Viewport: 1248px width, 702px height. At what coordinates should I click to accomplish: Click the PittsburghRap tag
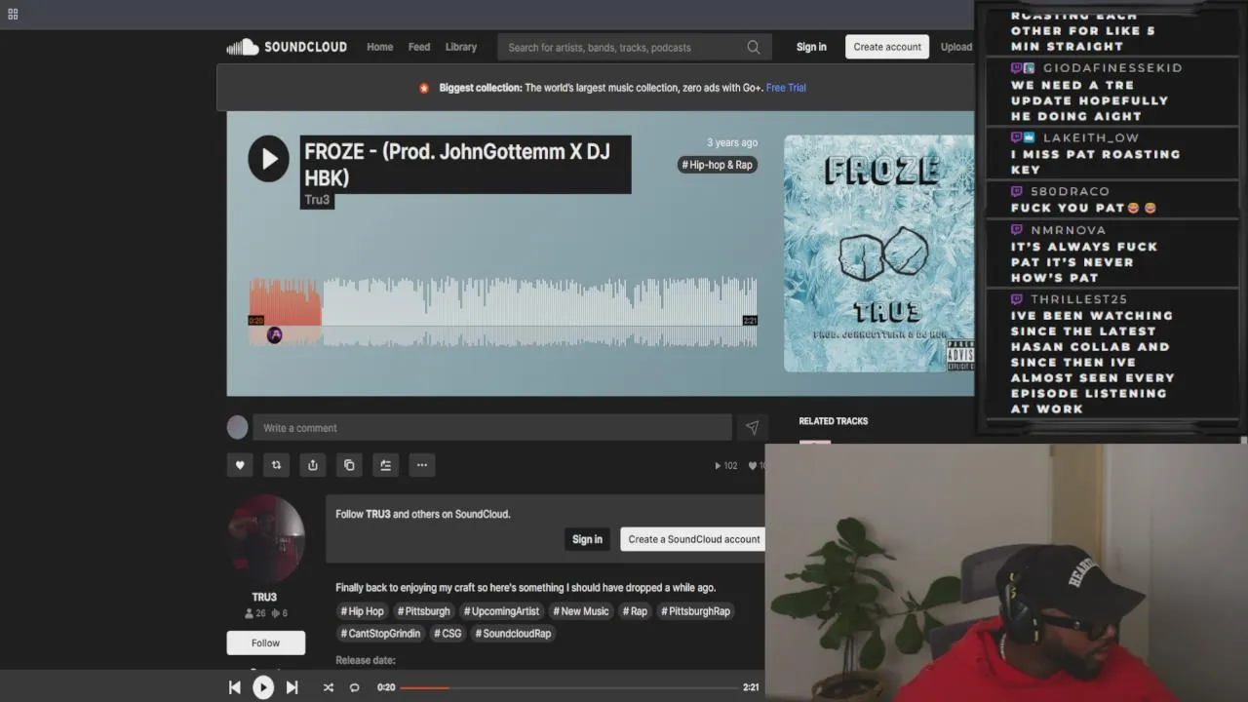point(695,611)
